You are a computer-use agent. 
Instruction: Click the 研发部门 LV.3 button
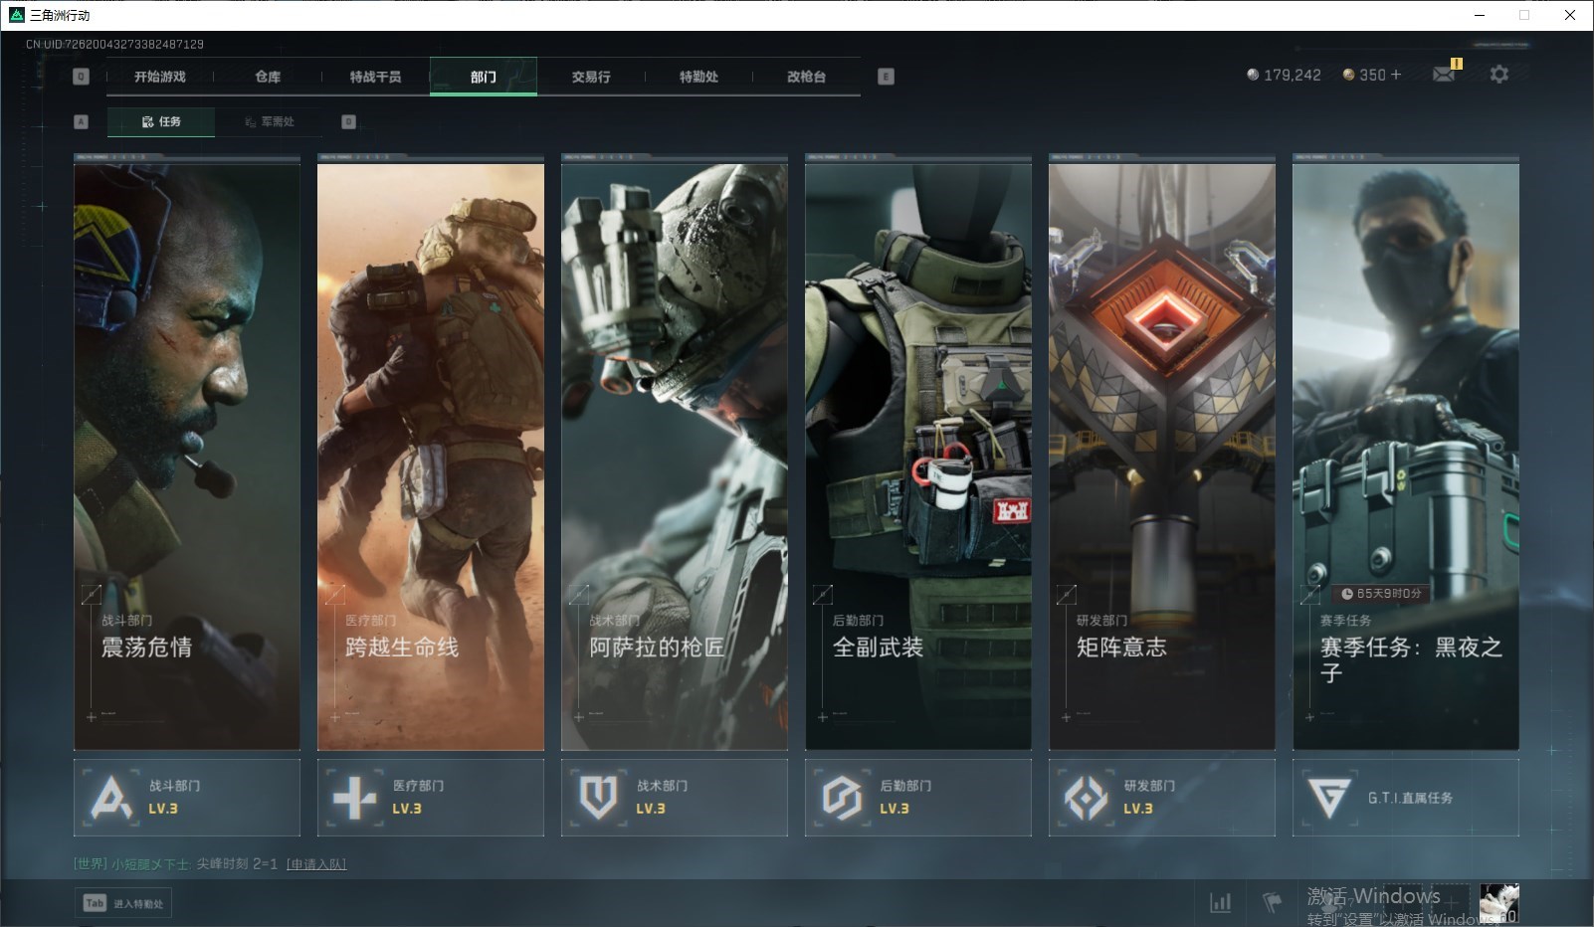pyautogui.click(x=1162, y=798)
